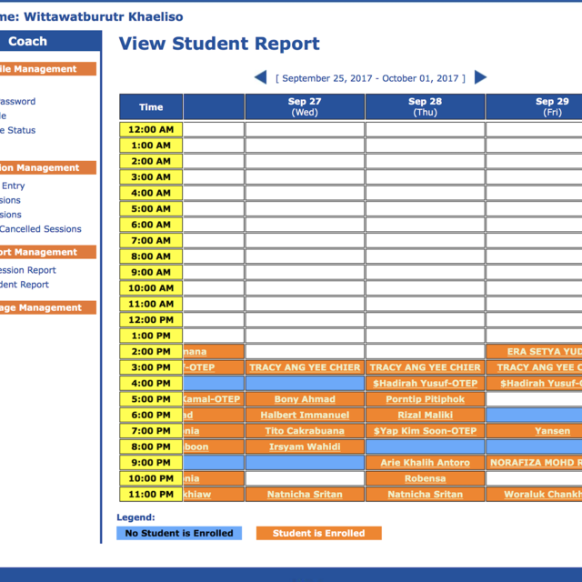The width and height of the screenshot is (582, 582).
Task: Open the Entry link under session management
Action: click(x=13, y=186)
